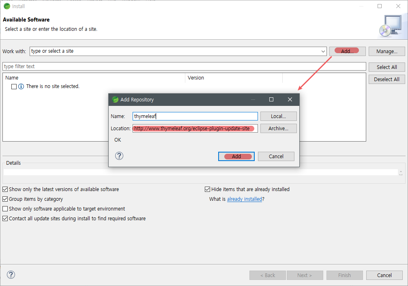Image resolution: width=408 pixels, height=286 pixels.
Task: Expand the Work with site dropdown
Action: [323, 52]
